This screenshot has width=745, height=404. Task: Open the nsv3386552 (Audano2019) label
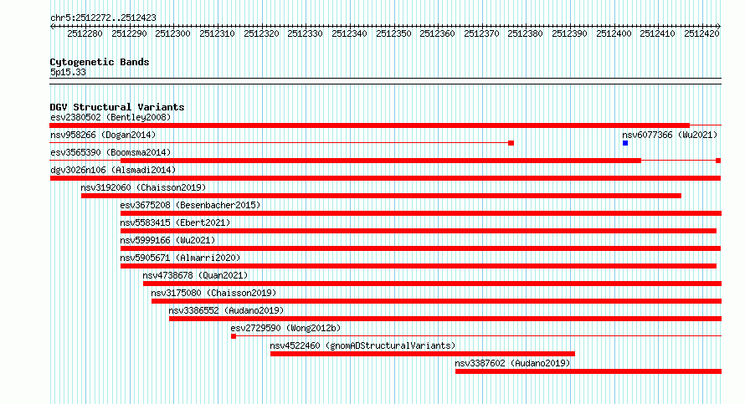[226, 310]
